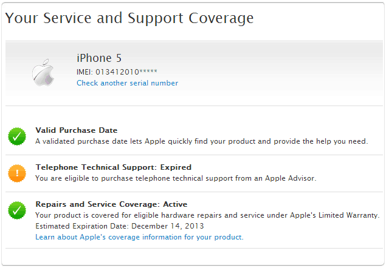Open Learn about Apple's coverage information link
The image size is (389, 268).
click(x=139, y=237)
